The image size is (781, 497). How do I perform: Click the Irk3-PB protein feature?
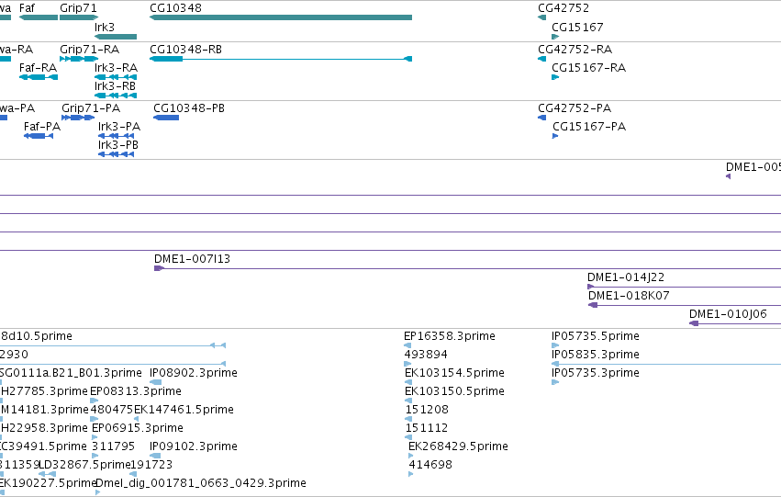pos(116,154)
